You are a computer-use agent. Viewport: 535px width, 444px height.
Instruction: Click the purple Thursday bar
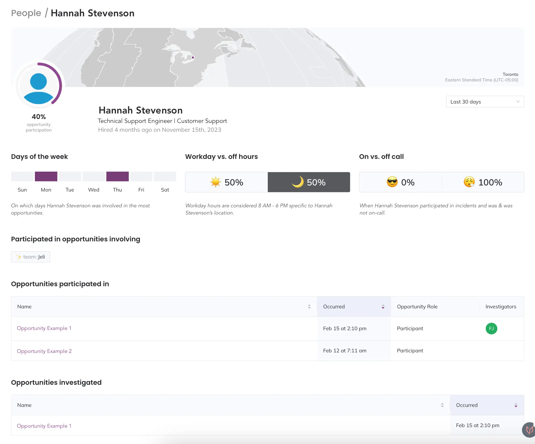point(117,176)
